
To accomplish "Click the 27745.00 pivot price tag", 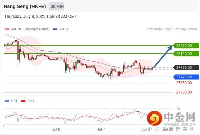I will (186, 77).
